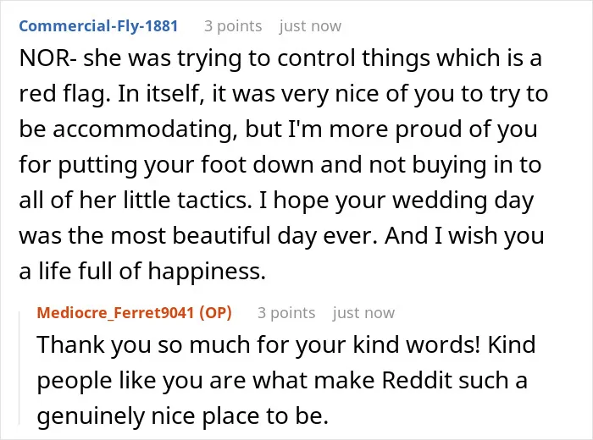Open the "just now" timestamp of OP reply

coord(363,313)
